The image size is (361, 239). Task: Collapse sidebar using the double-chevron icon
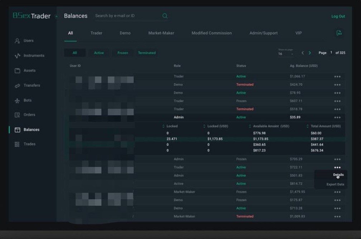[x=56, y=16]
